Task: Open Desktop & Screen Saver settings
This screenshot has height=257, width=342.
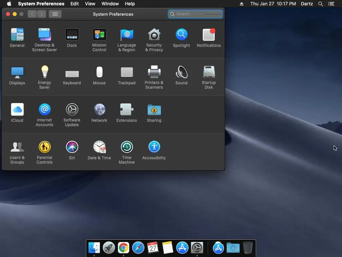Action: pos(44,40)
